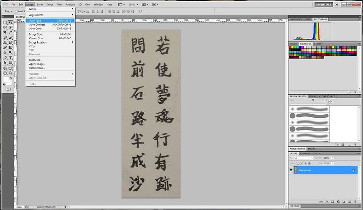Screen dimensions: 363x210
Task: Switch to the Channels tab
Action: [306, 153]
